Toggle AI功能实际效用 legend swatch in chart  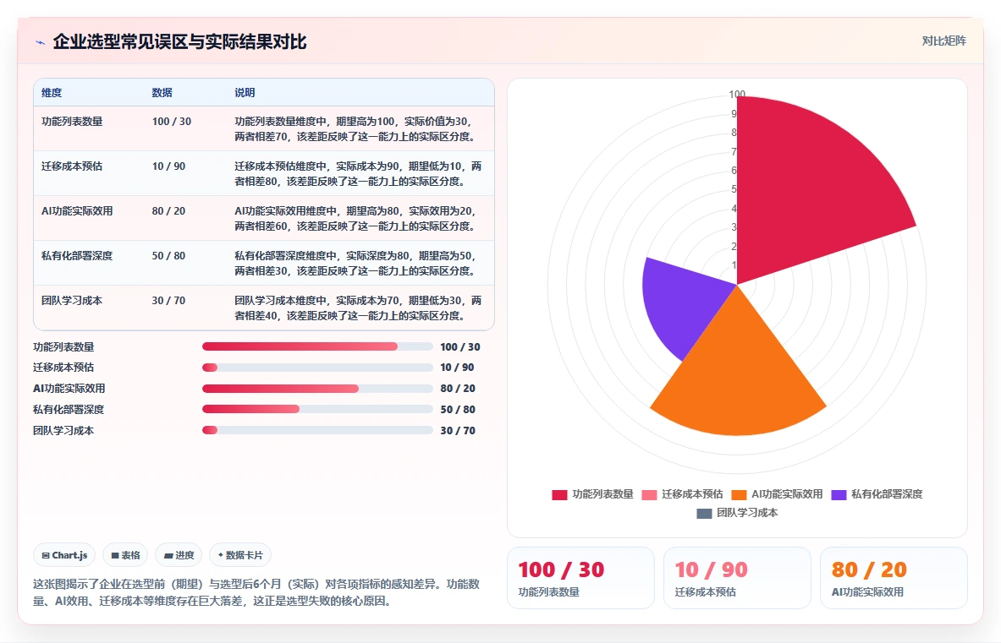(x=739, y=494)
